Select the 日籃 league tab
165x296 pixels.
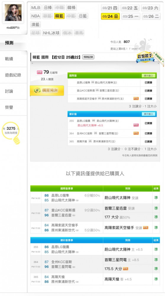(x=83, y=16)
